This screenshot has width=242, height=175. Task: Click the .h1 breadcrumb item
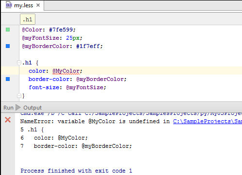pos(28,19)
